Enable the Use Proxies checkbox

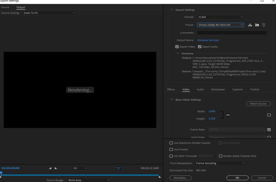point(171,149)
